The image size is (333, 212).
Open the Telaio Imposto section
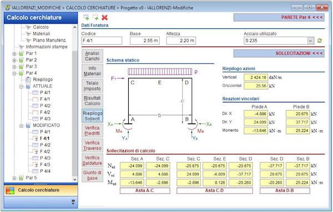(92, 86)
